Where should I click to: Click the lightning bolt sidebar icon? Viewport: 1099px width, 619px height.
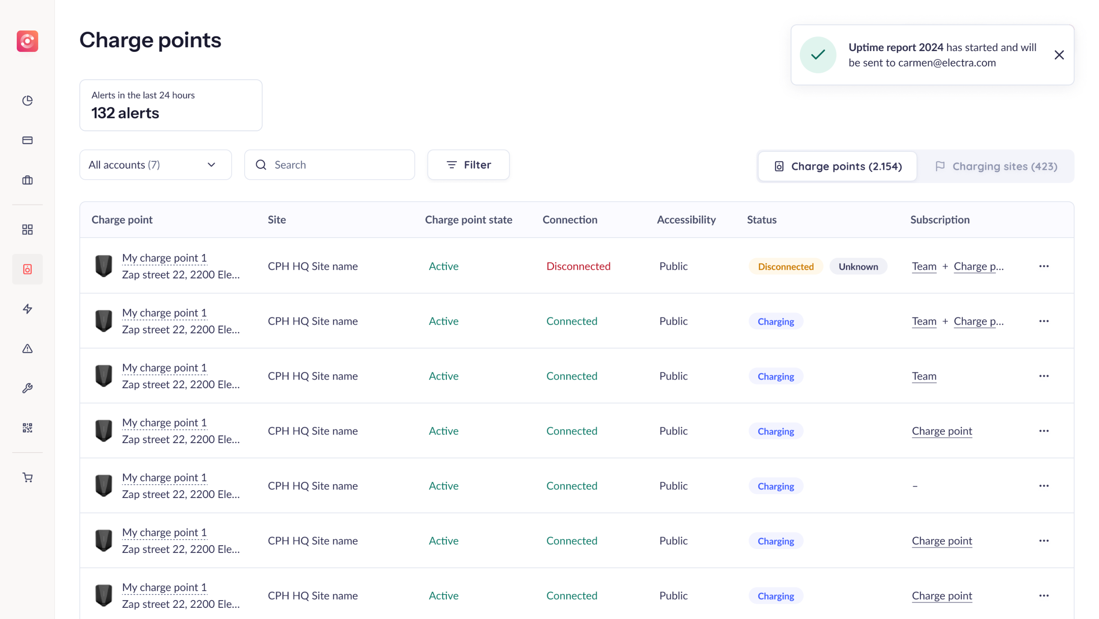point(27,309)
